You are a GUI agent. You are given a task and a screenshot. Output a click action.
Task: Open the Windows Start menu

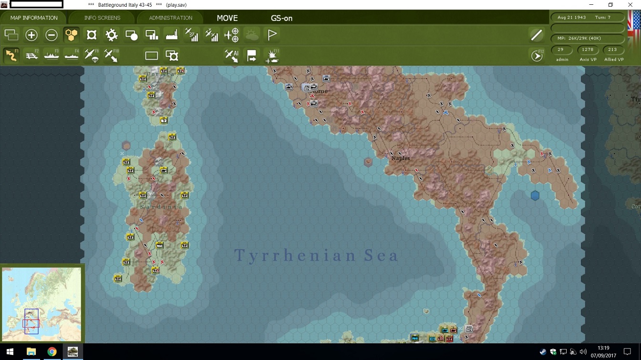pyautogui.click(x=10, y=352)
